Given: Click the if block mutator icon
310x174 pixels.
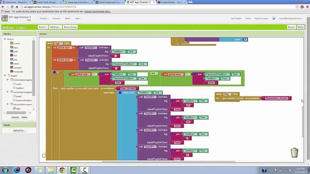Looking at the screenshot, I should click(55, 72).
